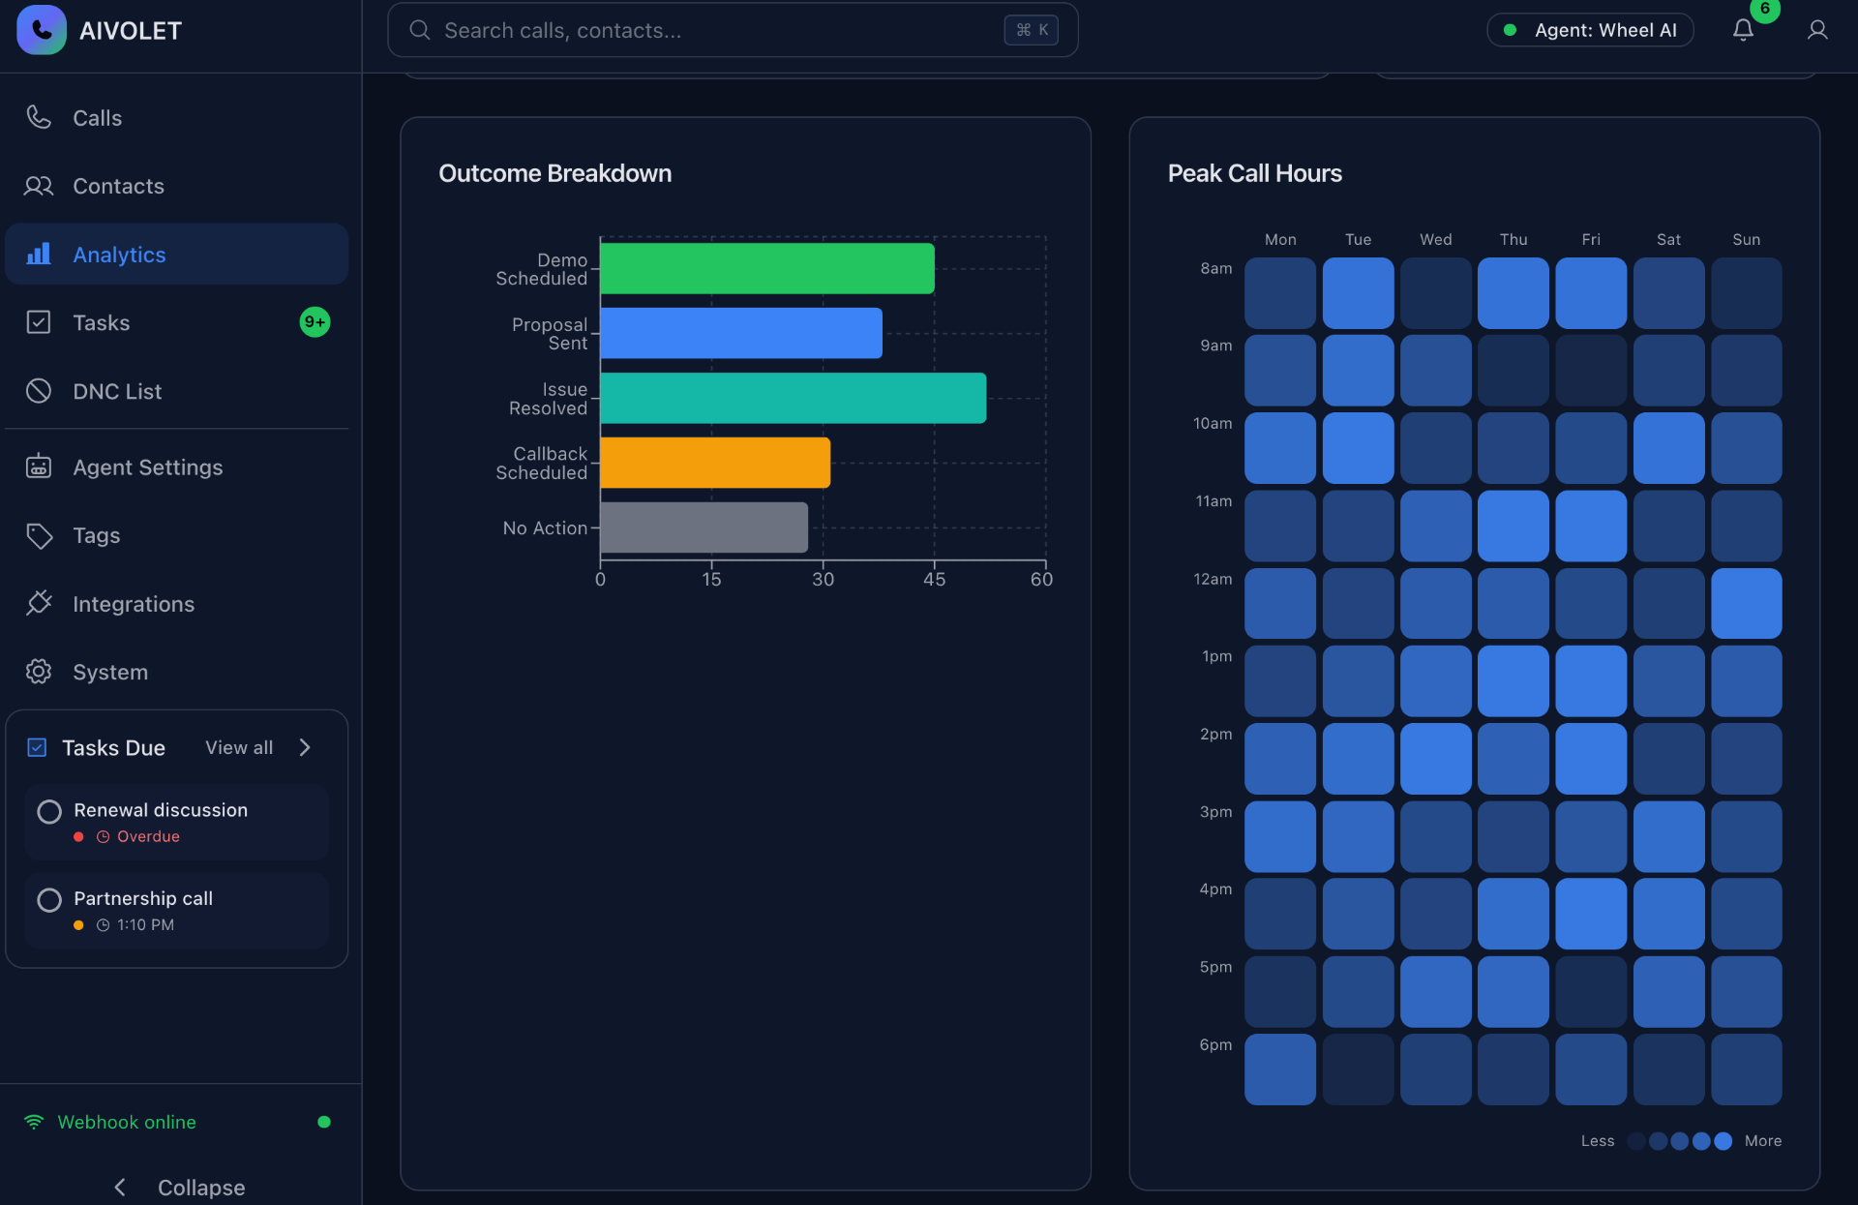
Task: Click the Sun 12am heatmap cell
Action: [x=1746, y=603]
